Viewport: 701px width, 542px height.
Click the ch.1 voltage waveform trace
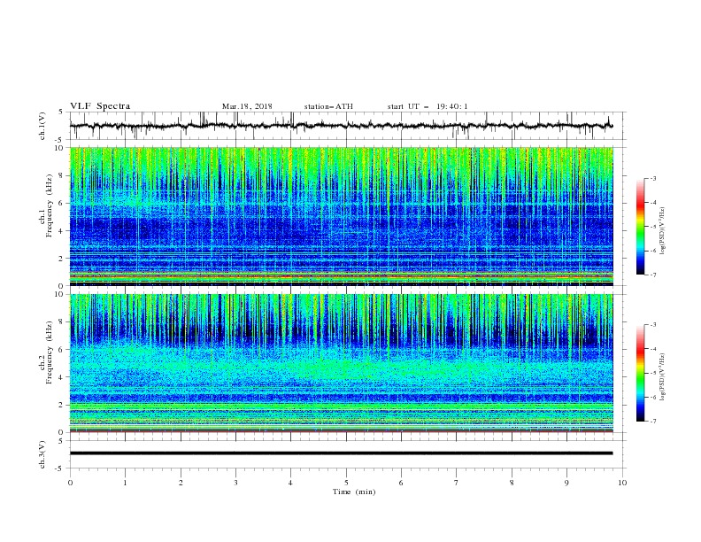pos(341,126)
